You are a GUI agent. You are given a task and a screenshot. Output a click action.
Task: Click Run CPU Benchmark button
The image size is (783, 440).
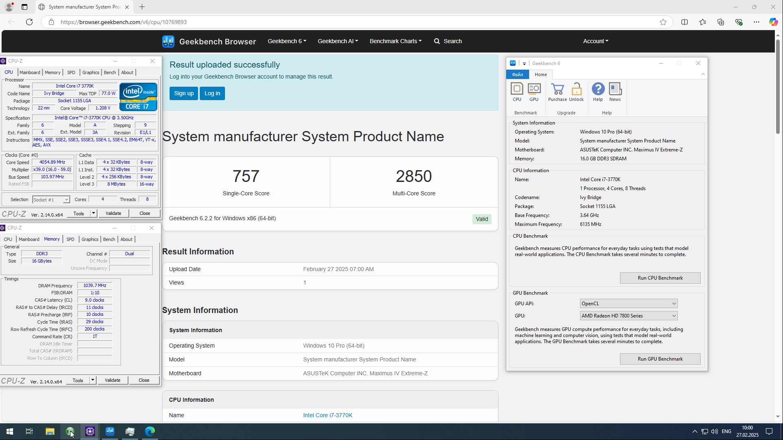tap(660, 278)
